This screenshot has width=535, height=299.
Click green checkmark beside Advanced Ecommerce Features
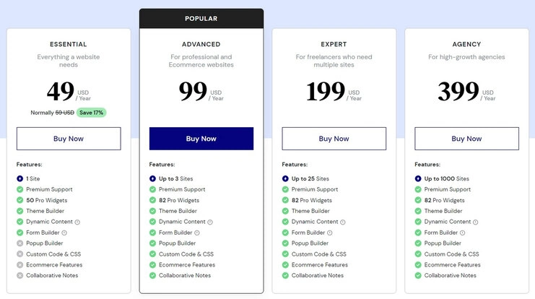click(152, 265)
